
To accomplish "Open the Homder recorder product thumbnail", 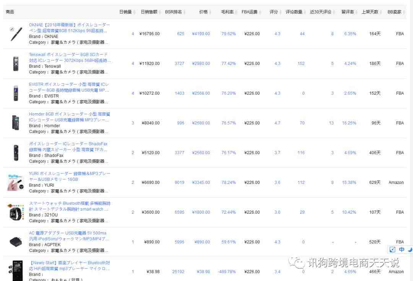I will point(16,123).
